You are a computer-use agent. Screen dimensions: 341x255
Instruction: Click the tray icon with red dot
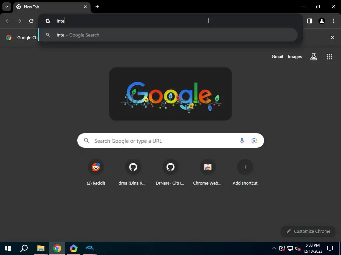coord(282,248)
